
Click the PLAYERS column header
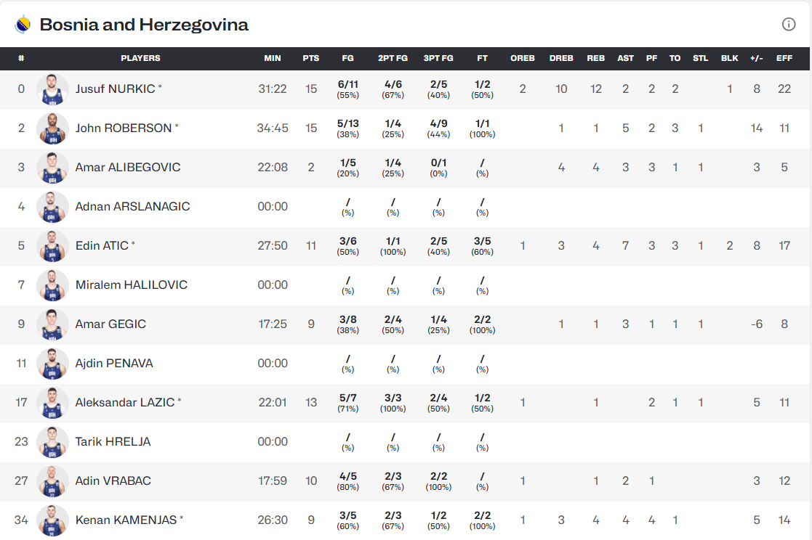coord(140,58)
